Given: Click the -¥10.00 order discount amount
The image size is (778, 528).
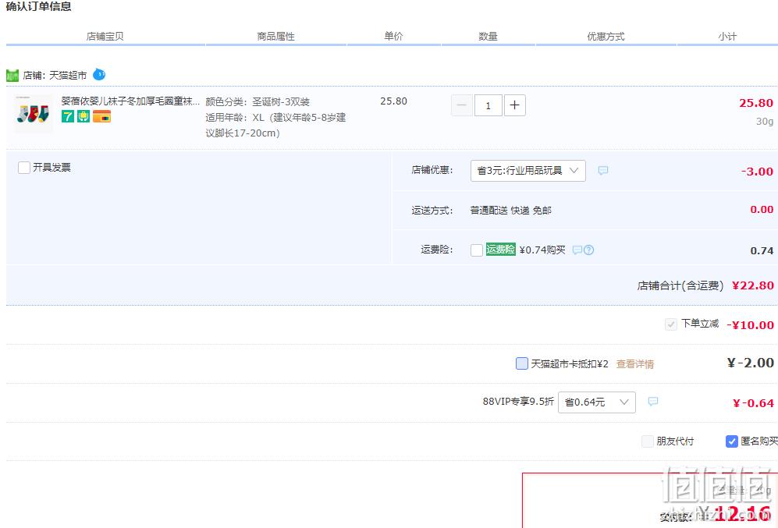Looking at the screenshot, I should coord(750,325).
